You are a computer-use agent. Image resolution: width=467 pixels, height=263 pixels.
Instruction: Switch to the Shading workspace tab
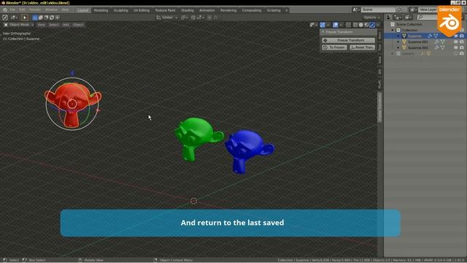coord(187,10)
